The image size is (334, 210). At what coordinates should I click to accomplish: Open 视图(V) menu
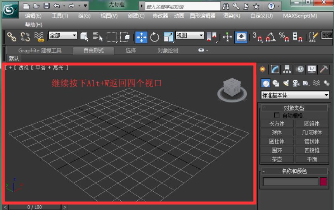click(x=109, y=16)
